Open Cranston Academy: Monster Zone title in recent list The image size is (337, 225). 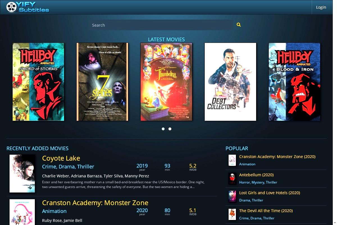point(95,203)
